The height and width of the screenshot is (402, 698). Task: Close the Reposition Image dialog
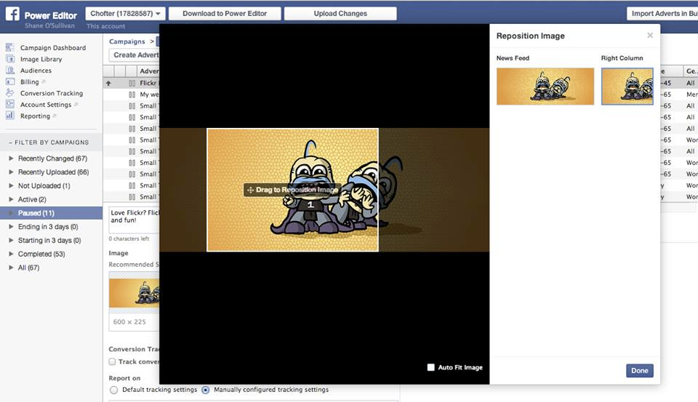[650, 35]
